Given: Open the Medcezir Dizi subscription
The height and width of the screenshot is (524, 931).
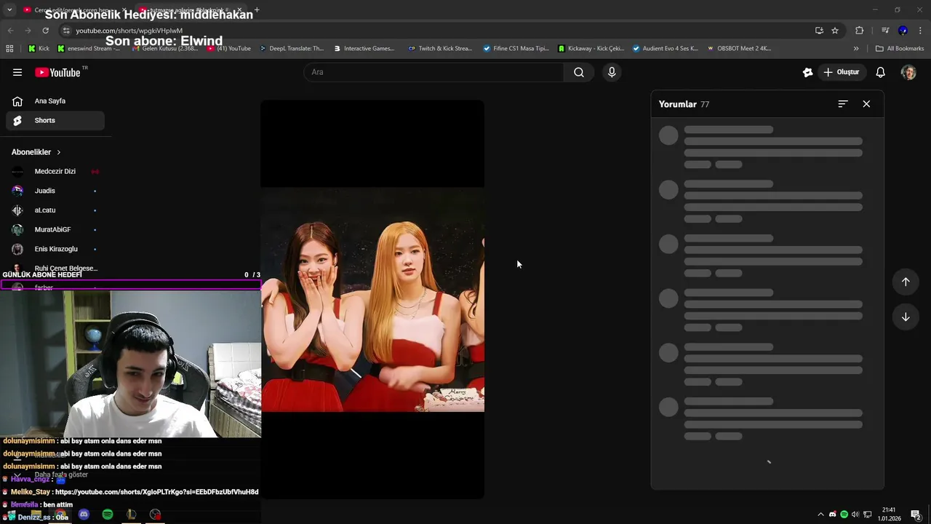Looking at the screenshot, I should 55,172.
